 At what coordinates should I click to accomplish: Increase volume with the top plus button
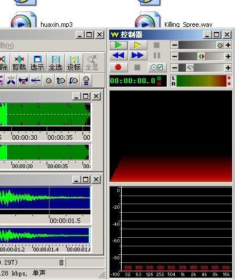228,45
